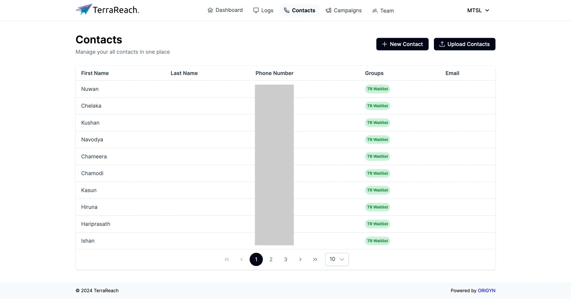
Task: Open the rows-per-page dropdown showing 10
Action: pyautogui.click(x=337, y=259)
